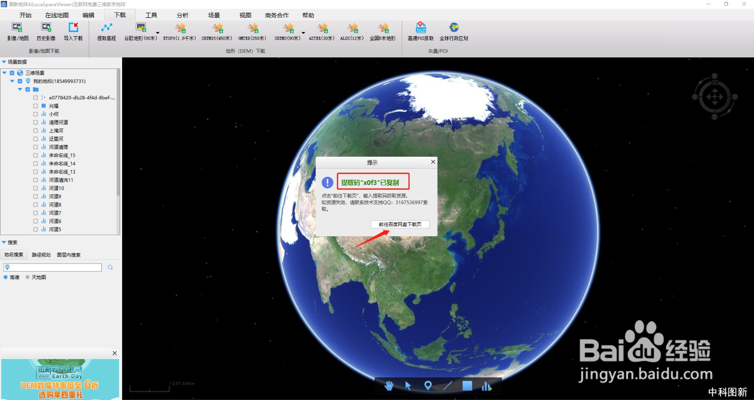Open the 在线地图 ribbon tab
The width and height of the screenshot is (754, 400).
tap(57, 15)
